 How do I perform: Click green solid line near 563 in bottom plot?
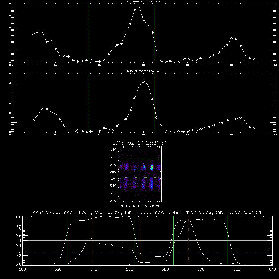pos(134,240)
